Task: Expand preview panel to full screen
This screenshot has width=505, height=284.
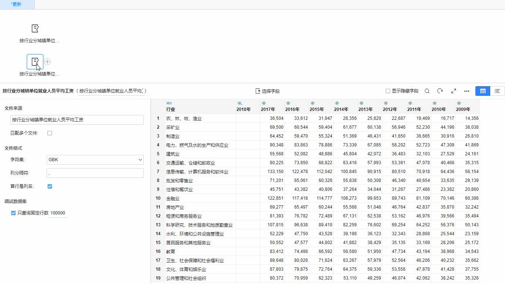Action: coord(454,91)
